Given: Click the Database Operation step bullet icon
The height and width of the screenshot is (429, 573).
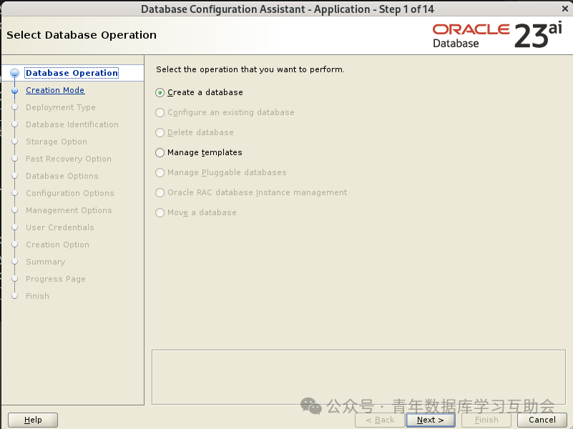Looking at the screenshot, I should pyautogui.click(x=14, y=73).
